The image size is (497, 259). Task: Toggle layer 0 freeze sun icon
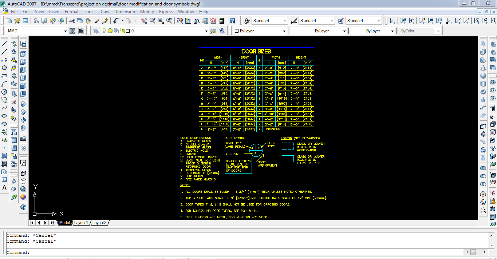tap(110, 31)
